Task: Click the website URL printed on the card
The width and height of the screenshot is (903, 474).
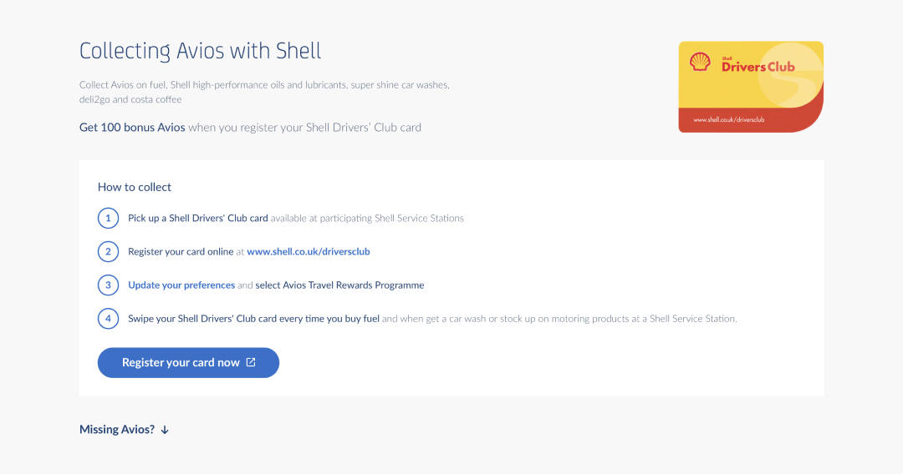Action: pos(729,120)
